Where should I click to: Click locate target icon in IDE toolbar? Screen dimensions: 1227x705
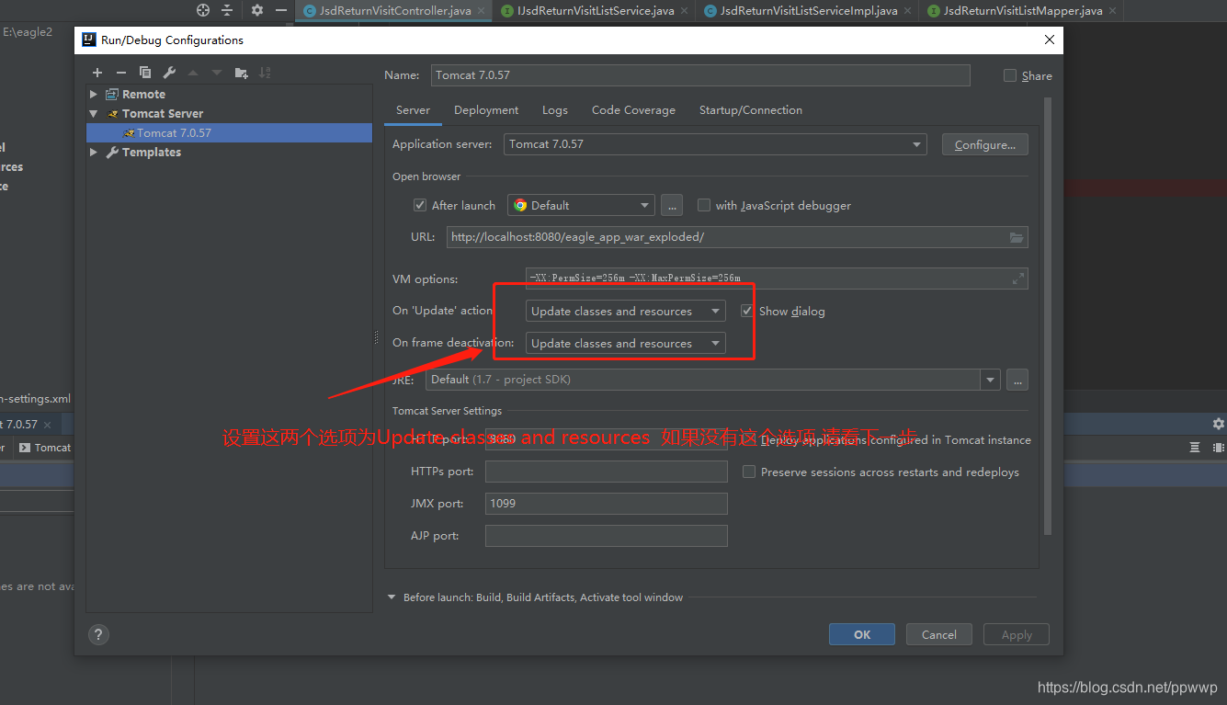203,10
